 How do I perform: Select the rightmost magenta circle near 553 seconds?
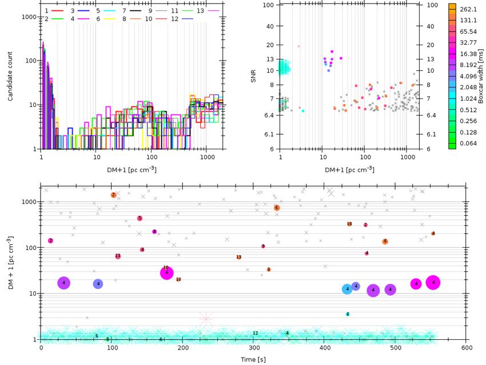pyautogui.click(x=433, y=282)
